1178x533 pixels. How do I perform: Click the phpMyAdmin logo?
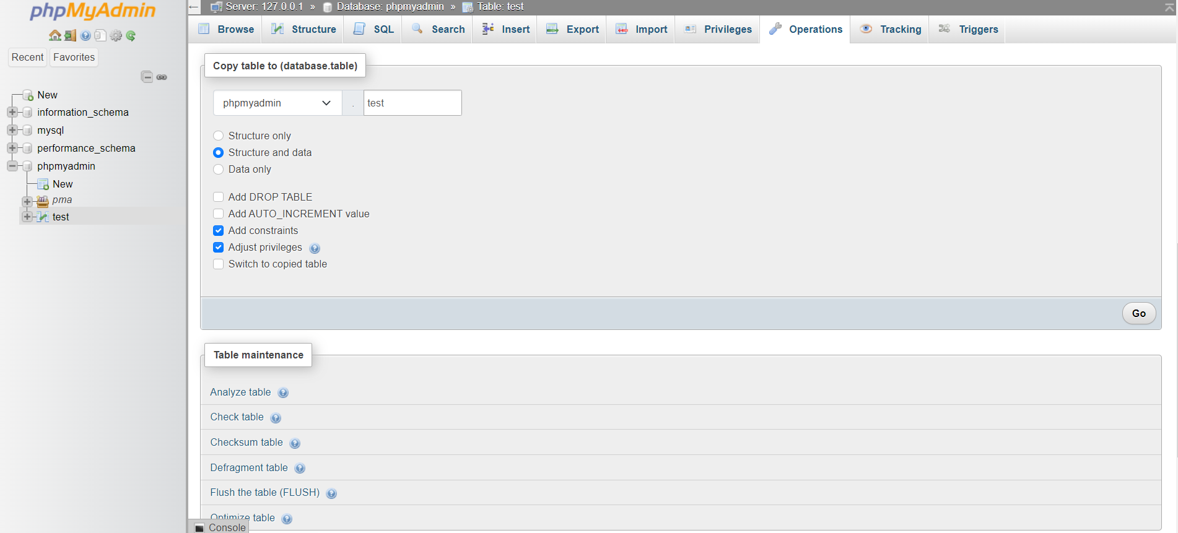(x=93, y=11)
